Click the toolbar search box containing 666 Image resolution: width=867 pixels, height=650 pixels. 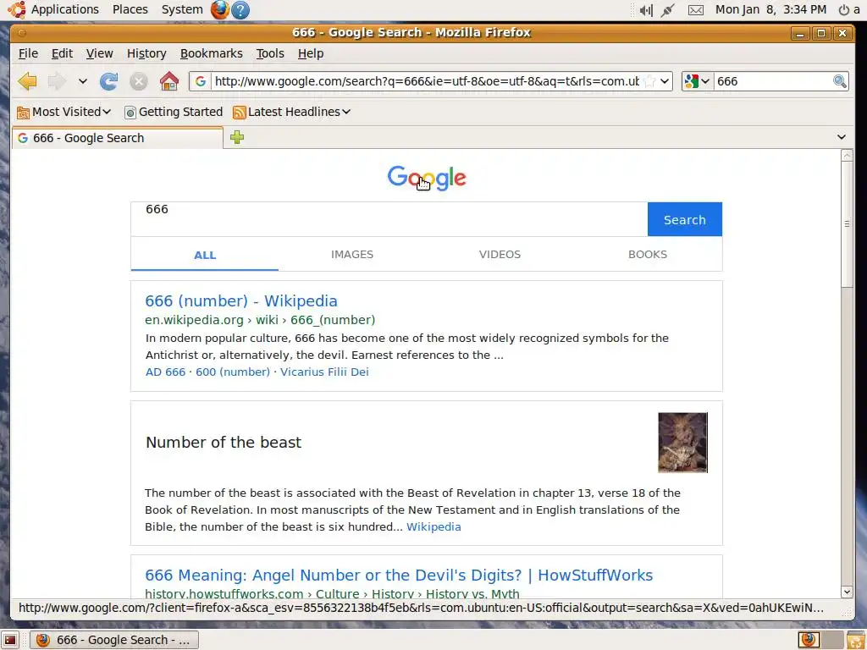point(773,81)
